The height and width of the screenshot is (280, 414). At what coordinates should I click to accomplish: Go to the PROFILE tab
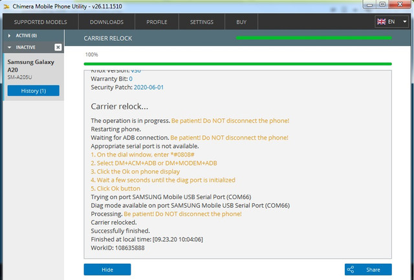(157, 22)
